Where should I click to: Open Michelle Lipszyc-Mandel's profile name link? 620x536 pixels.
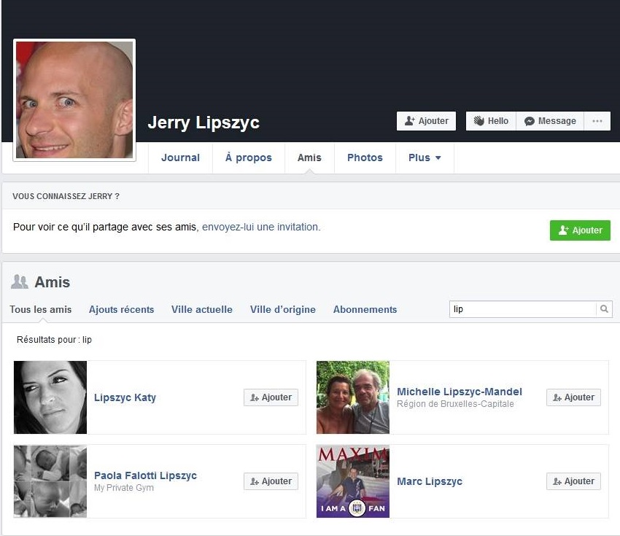(x=459, y=392)
